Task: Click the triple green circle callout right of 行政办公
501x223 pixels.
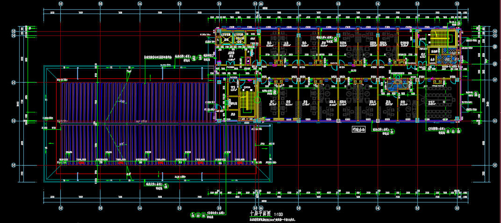Action: click(x=453, y=130)
